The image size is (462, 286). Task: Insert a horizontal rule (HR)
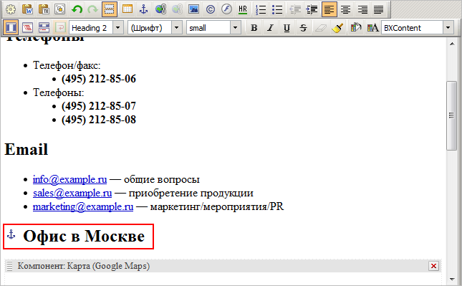pyautogui.click(x=243, y=9)
